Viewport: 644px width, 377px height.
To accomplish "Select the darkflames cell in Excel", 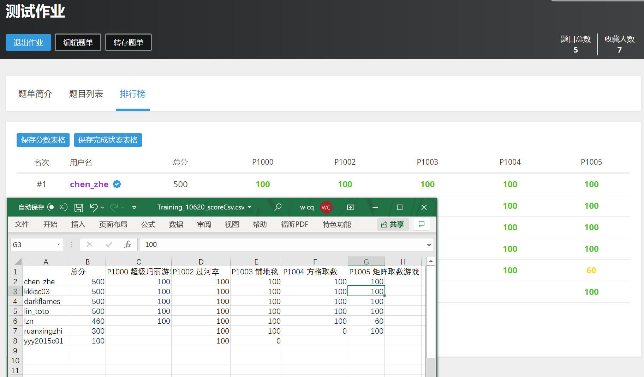I will coord(46,301).
